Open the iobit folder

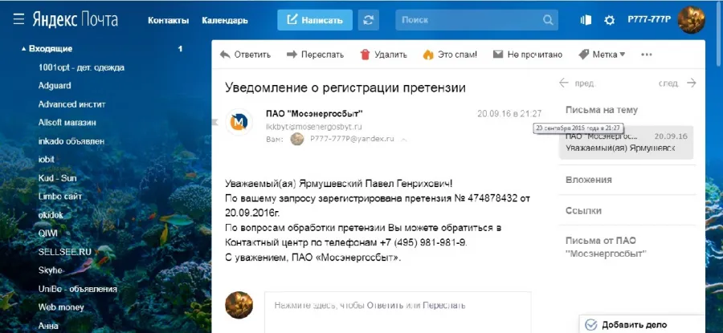pos(46,160)
